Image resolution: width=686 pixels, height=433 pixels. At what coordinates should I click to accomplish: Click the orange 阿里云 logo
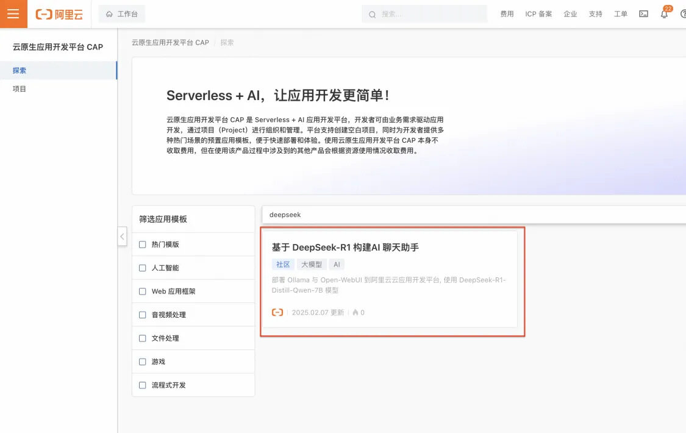pyautogui.click(x=59, y=13)
